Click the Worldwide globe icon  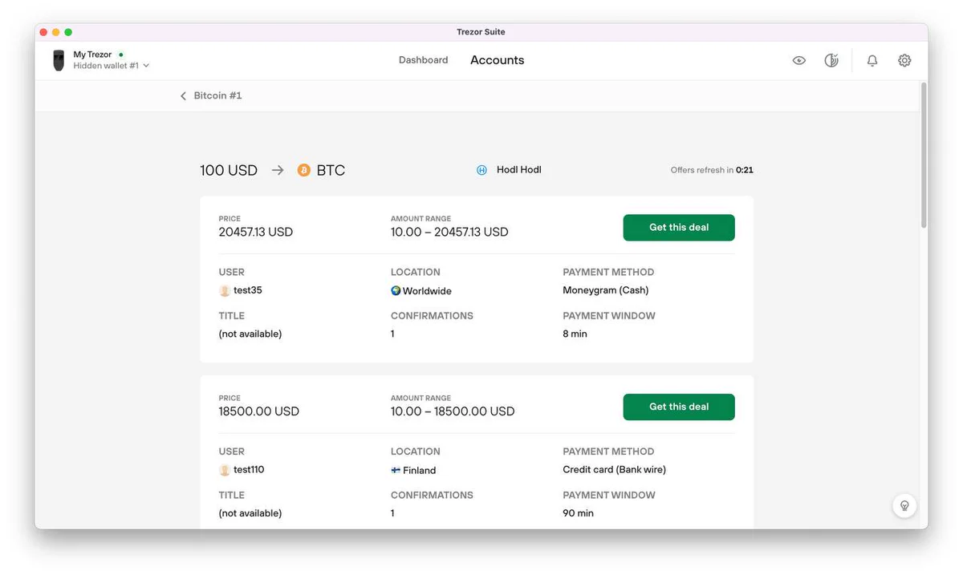[396, 290]
